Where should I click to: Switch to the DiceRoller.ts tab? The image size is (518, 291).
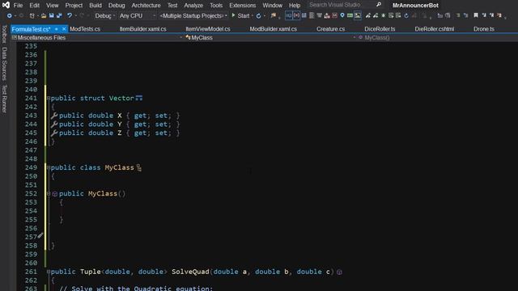click(x=380, y=29)
